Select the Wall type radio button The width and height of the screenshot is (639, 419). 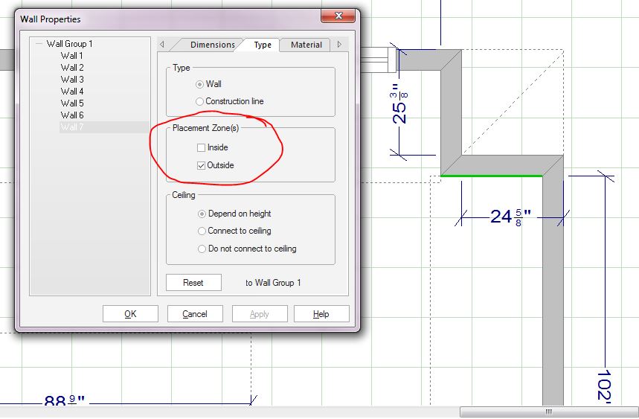click(x=199, y=84)
